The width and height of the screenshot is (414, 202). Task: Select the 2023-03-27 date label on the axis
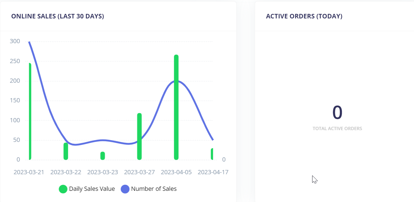[139, 172]
